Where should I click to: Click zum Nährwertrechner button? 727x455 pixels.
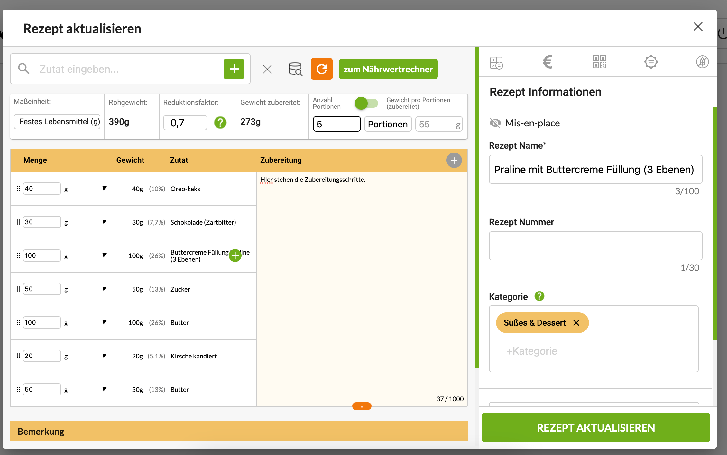tap(388, 69)
